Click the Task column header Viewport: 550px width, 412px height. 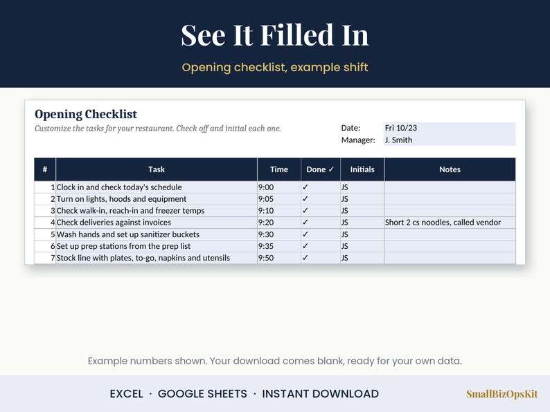click(x=157, y=169)
